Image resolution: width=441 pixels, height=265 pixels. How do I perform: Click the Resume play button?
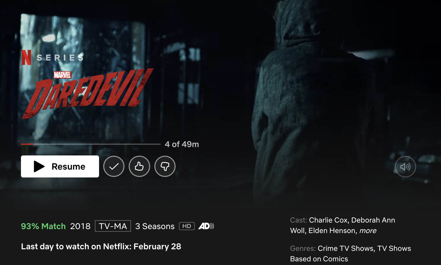[x=60, y=166]
